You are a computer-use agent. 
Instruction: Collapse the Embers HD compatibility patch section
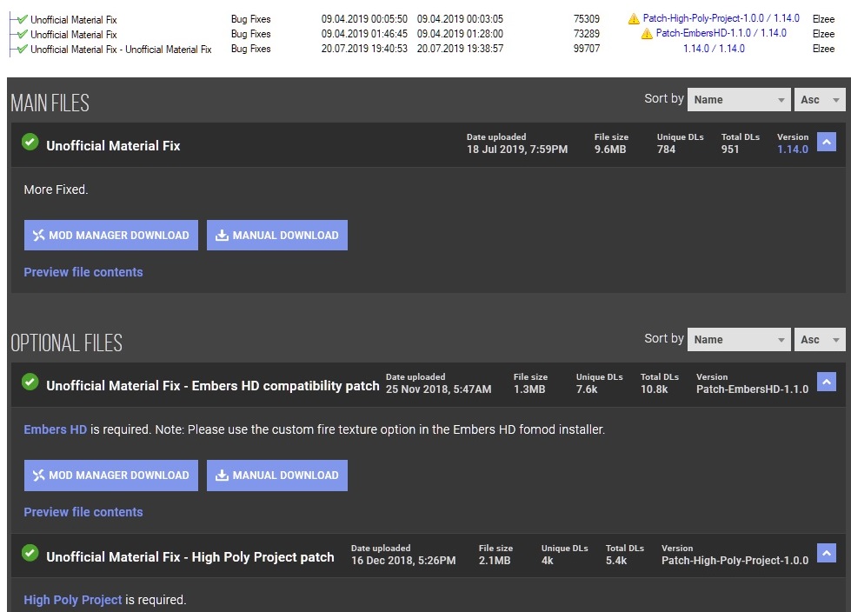click(826, 382)
